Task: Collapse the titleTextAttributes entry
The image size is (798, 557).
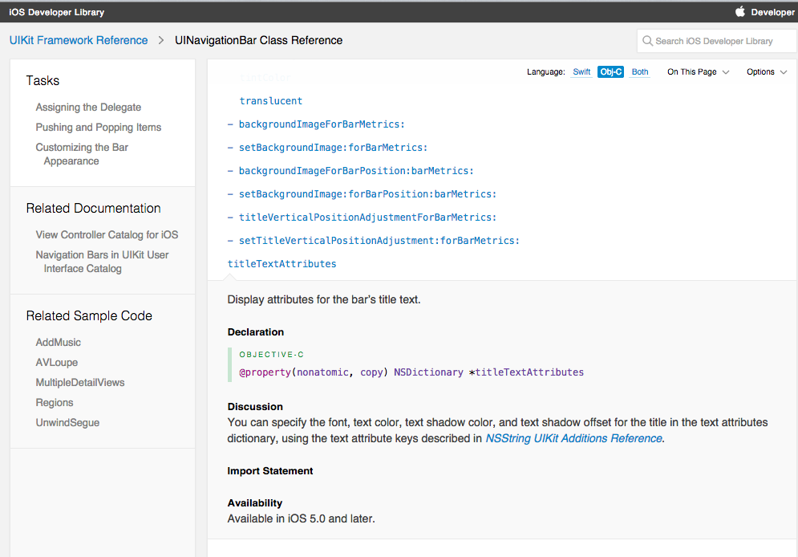Action: click(x=282, y=264)
